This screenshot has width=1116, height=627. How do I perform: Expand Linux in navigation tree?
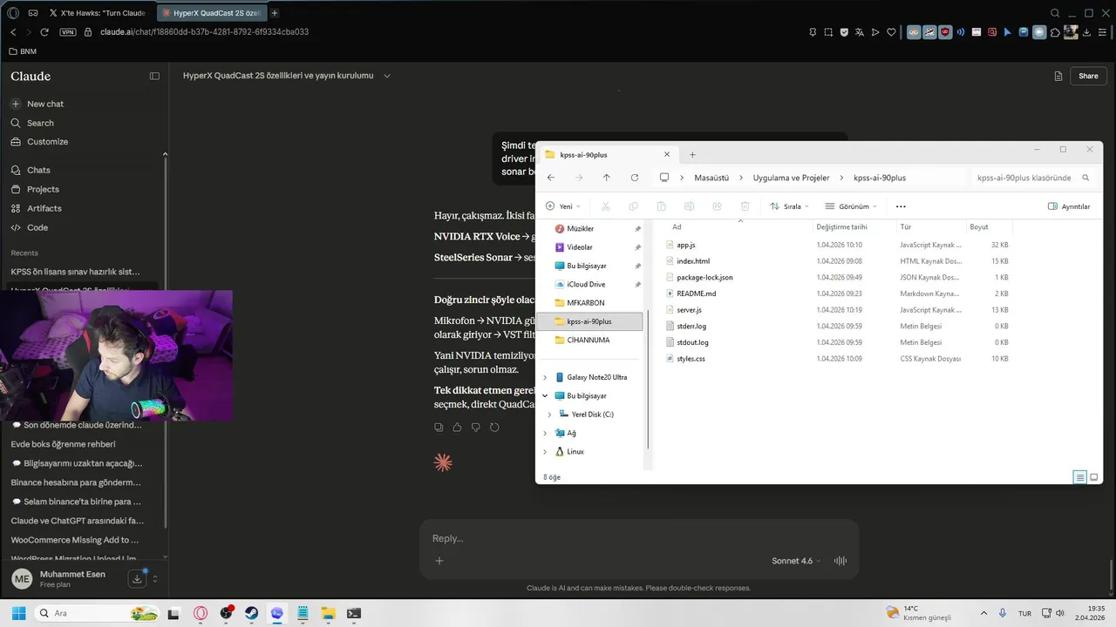pyautogui.click(x=546, y=451)
